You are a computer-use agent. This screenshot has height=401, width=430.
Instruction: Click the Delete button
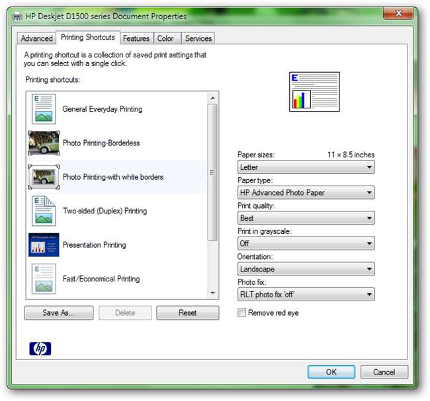coord(125,312)
